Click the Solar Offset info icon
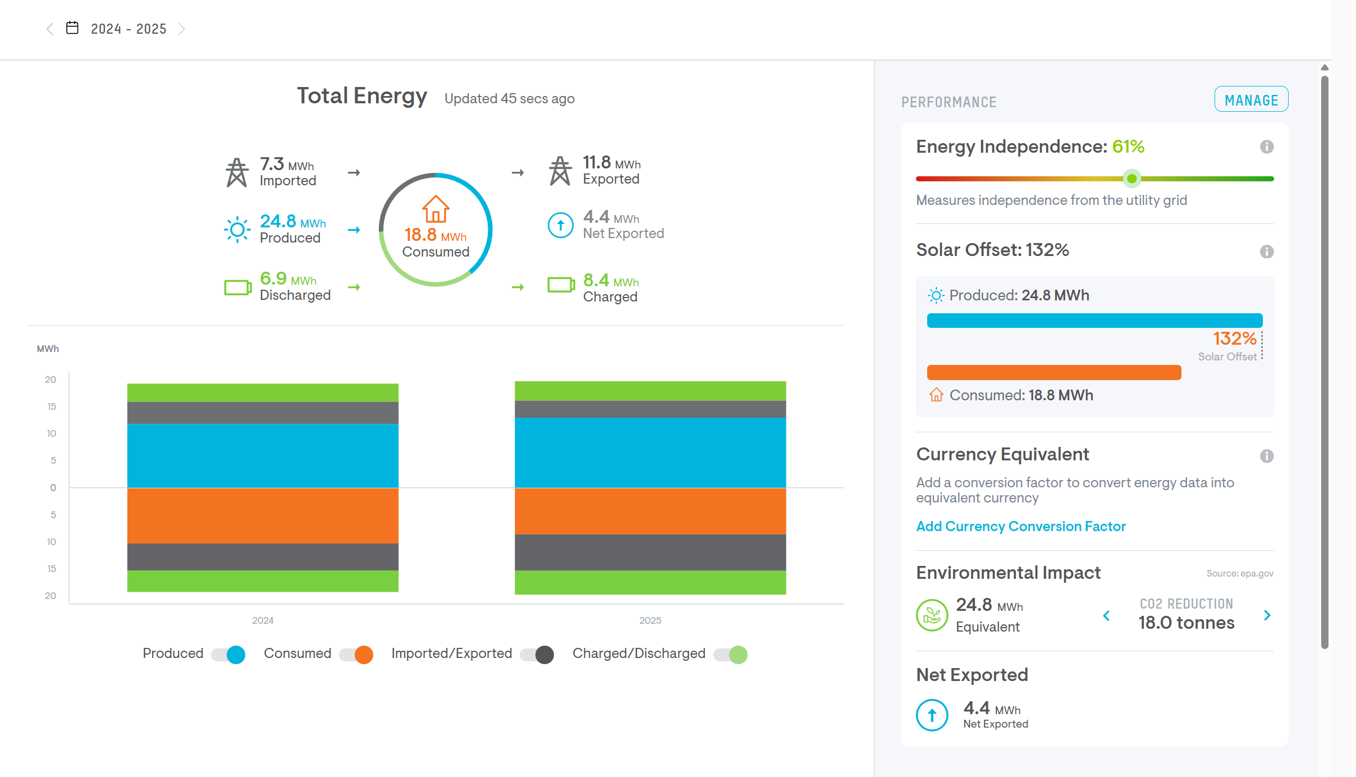The width and height of the screenshot is (1356, 777). 1266,252
